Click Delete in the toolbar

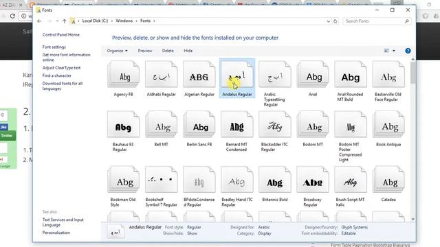(x=168, y=51)
